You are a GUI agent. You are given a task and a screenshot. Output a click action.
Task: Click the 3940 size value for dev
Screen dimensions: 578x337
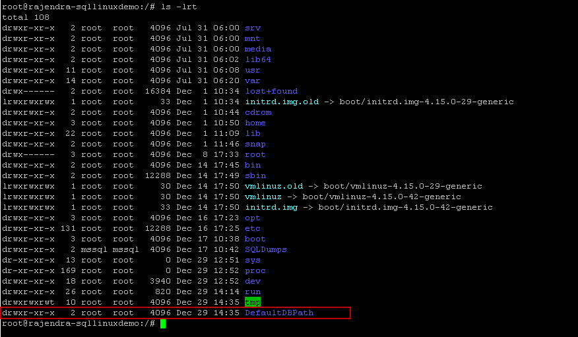point(160,282)
